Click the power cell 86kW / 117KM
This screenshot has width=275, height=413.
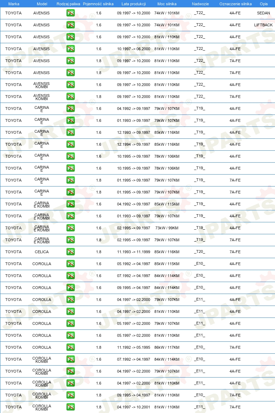pos(167,347)
